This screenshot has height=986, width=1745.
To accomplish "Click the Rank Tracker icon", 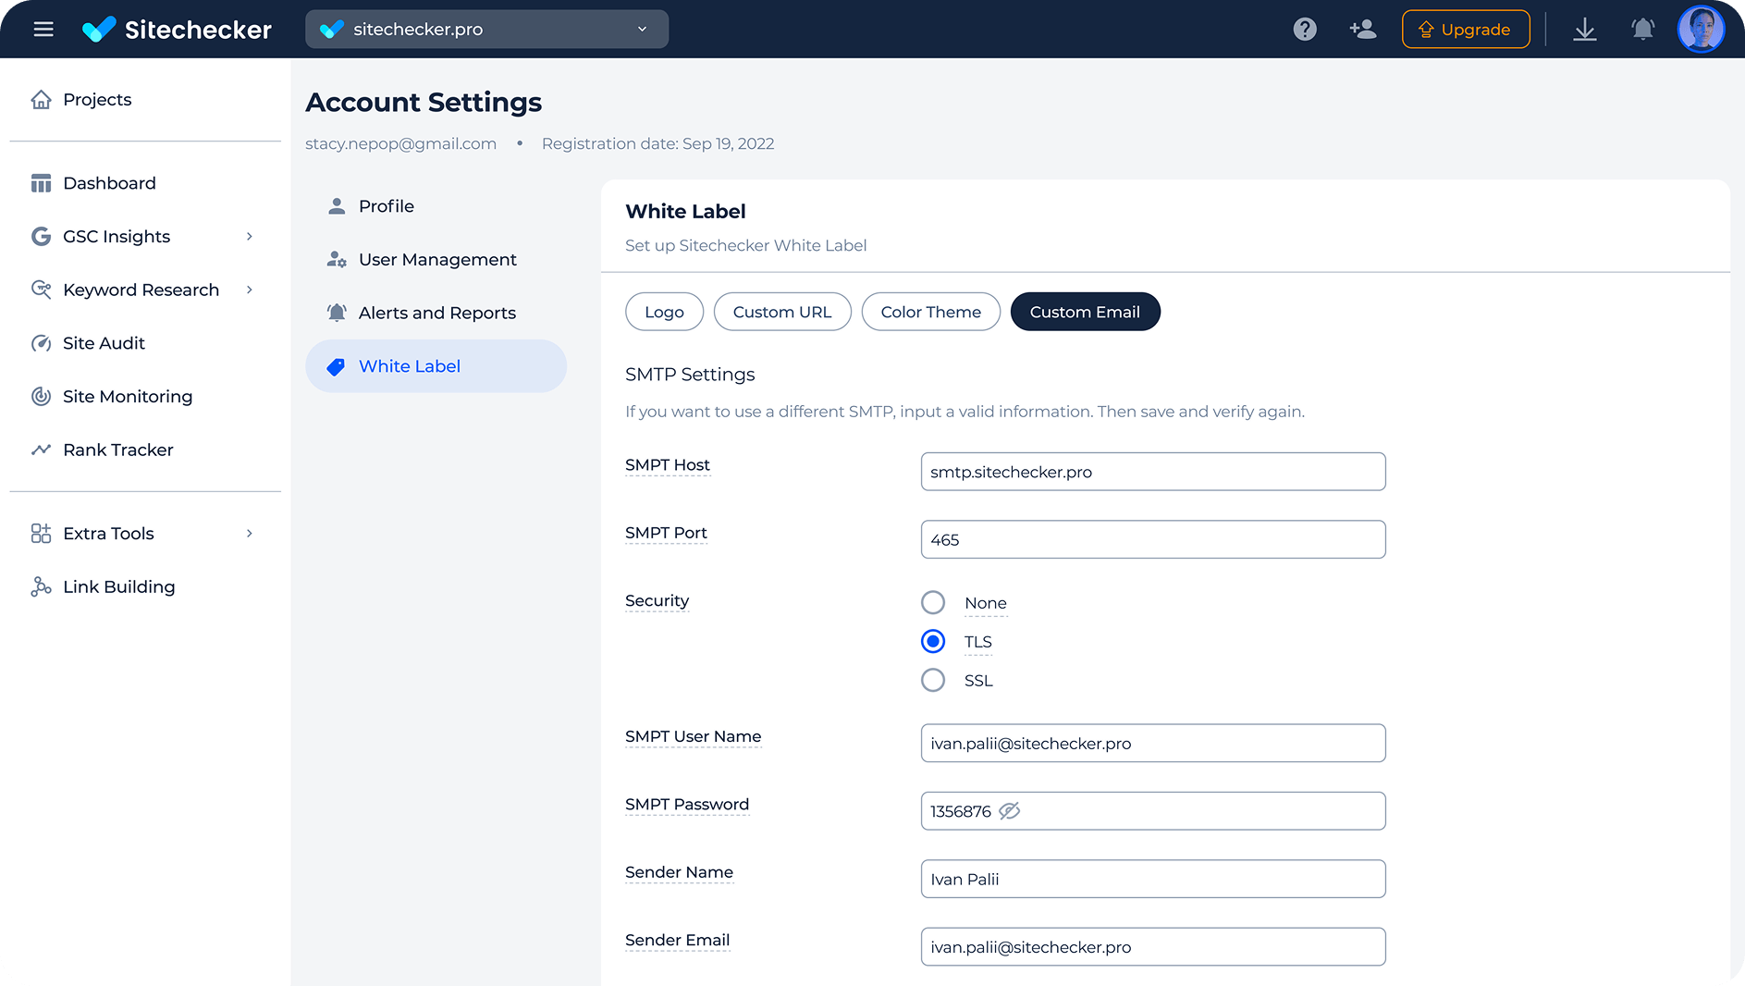I will coord(41,450).
